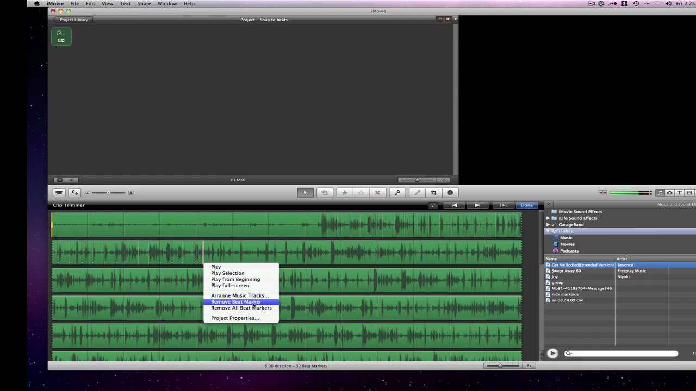Open the Share menu
The height and width of the screenshot is (391, 696).
tap(144, 4)
